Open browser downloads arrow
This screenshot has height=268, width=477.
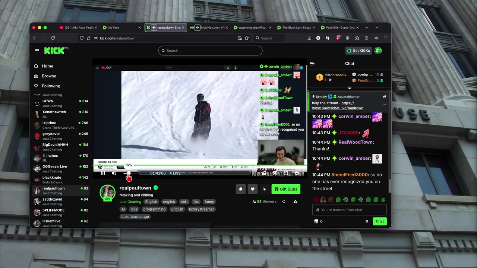309,38
